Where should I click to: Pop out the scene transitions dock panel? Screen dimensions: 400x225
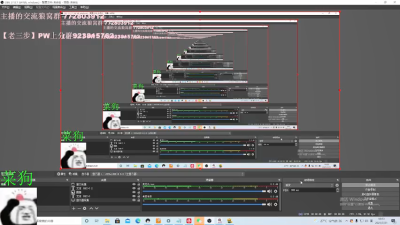click(337, 180)
